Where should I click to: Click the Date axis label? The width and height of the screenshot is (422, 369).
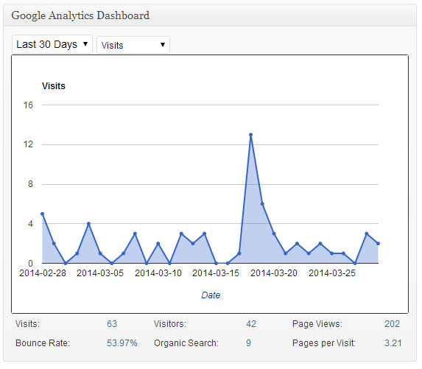click(x=211, y=295)
